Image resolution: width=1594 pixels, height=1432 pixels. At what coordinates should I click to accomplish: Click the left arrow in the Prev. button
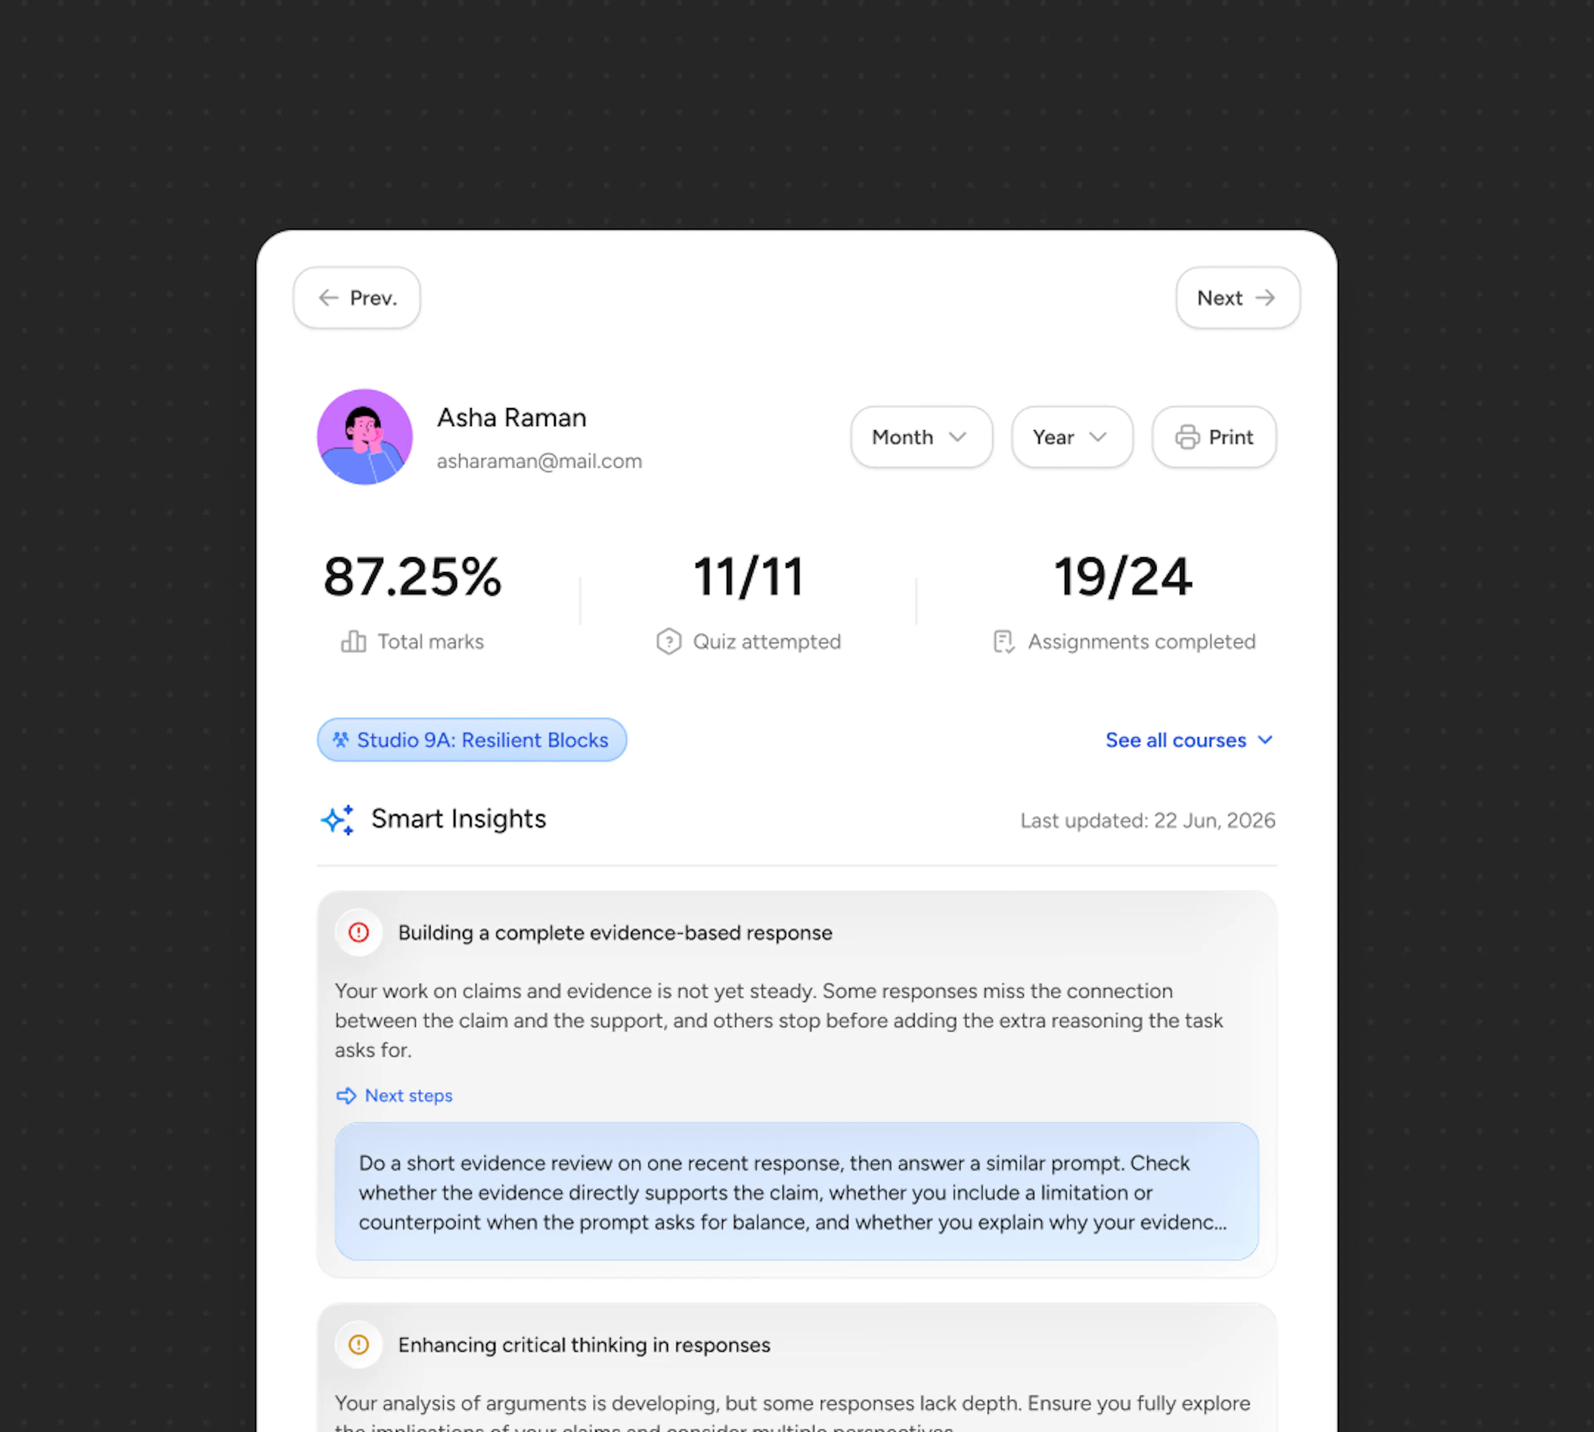[329, 297]
